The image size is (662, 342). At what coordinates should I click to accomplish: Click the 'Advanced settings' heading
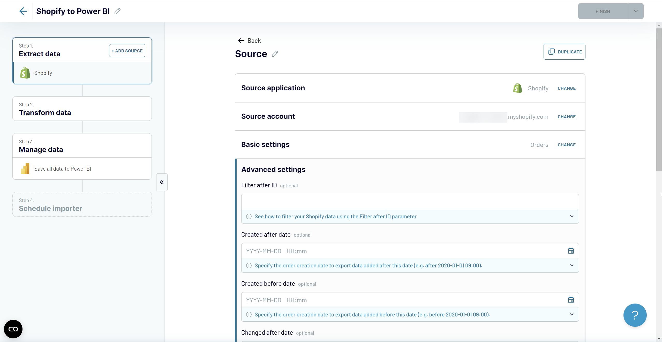click(x=273, y=170)
